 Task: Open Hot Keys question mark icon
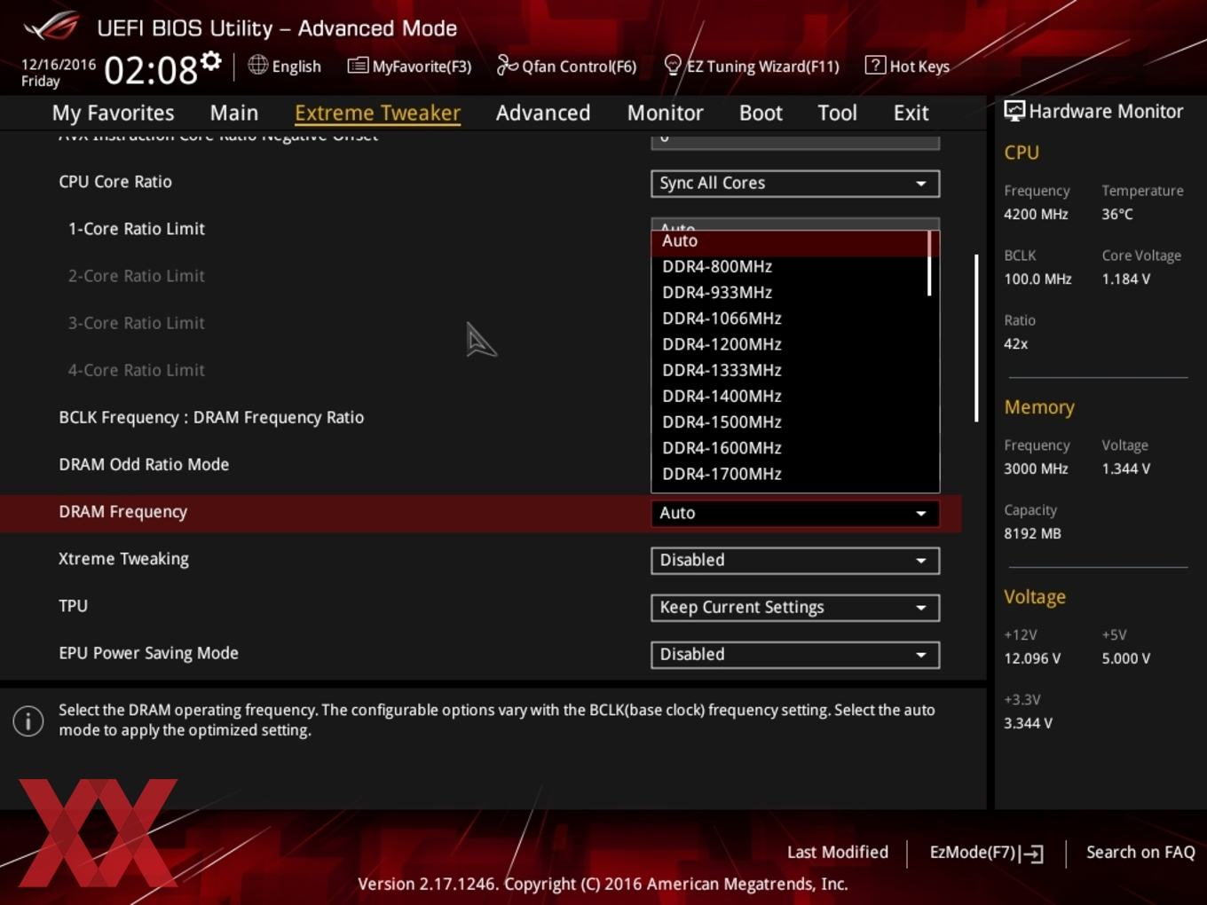click(x=874, y=65)
